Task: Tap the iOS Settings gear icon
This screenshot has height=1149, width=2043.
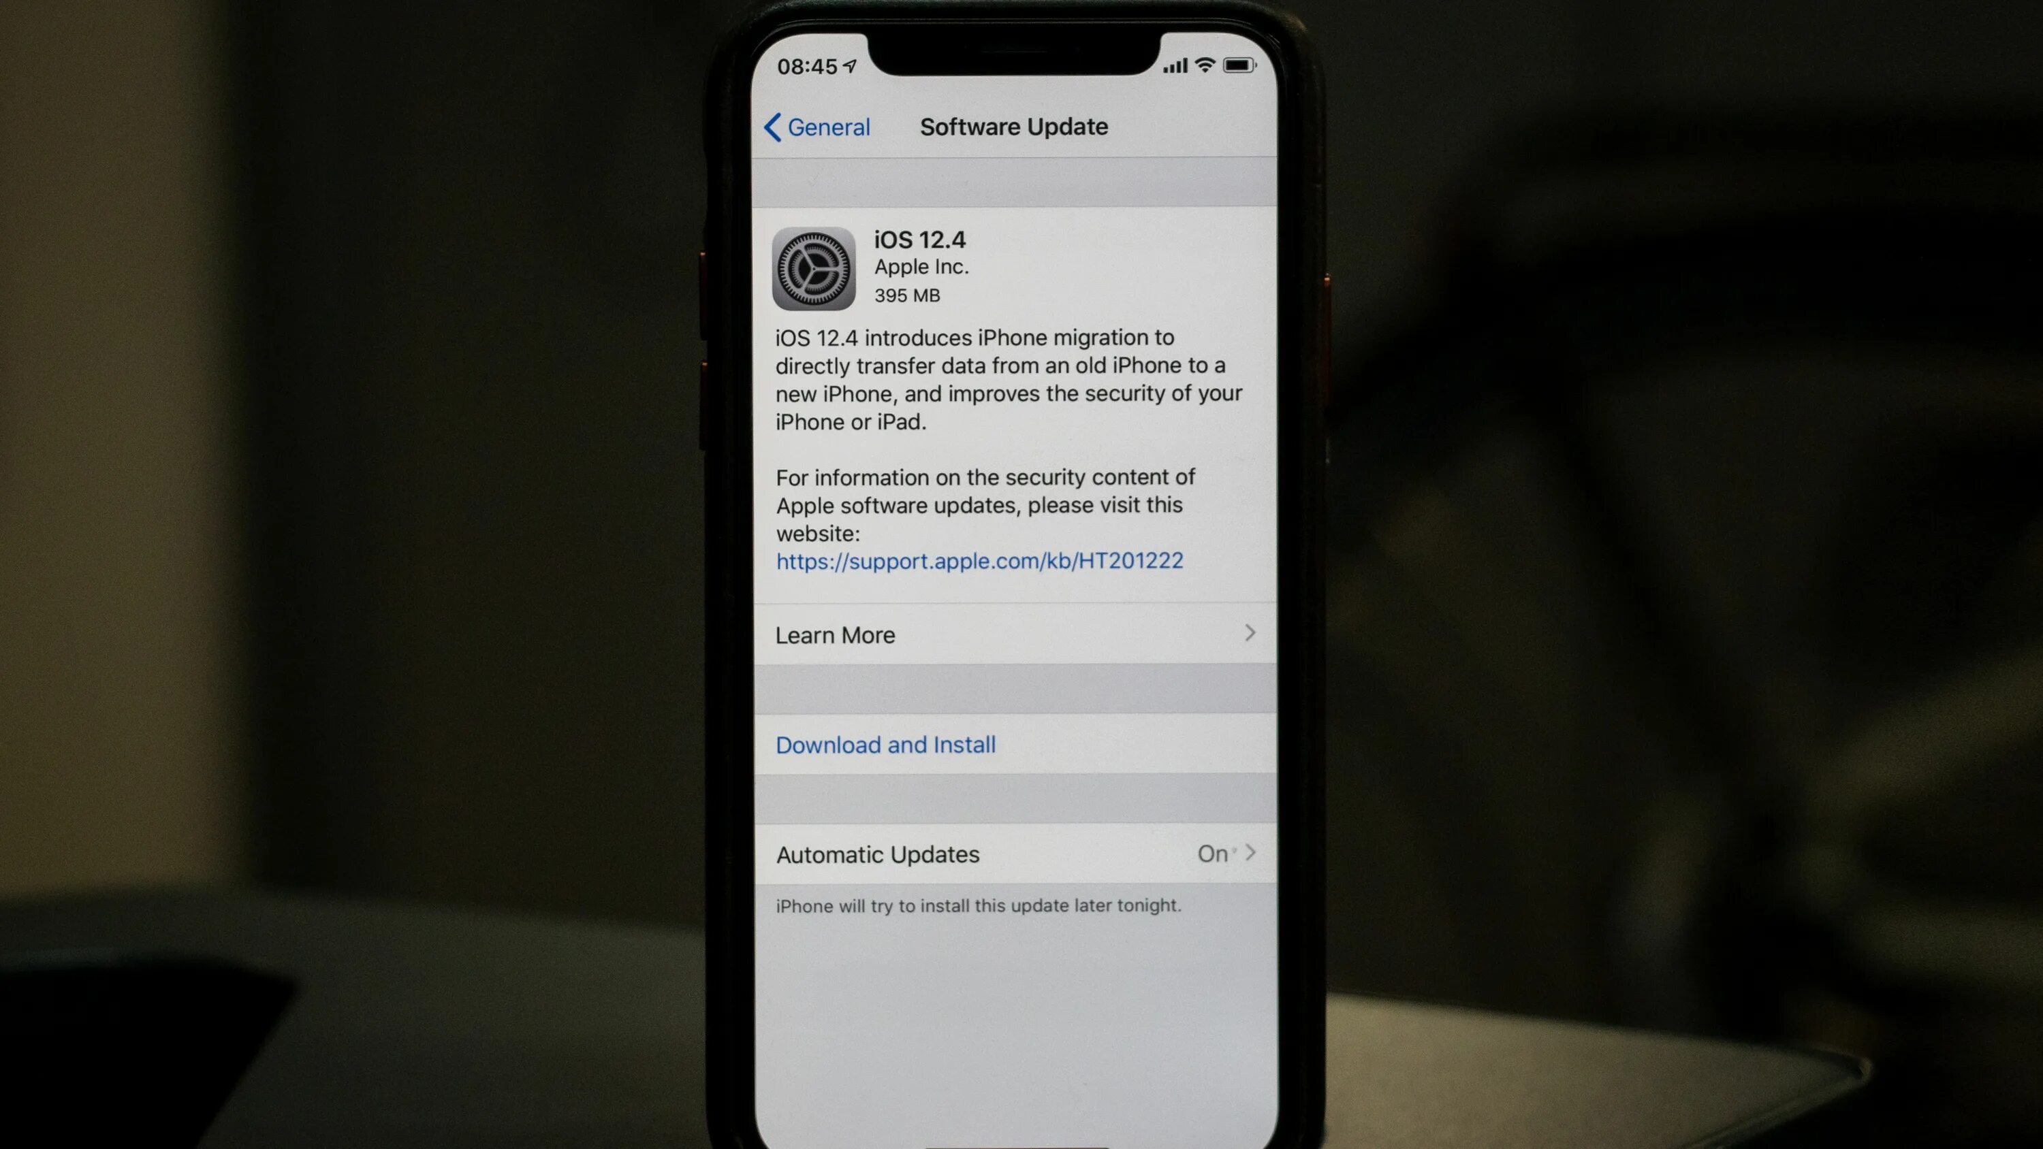Action: pos(814,267)
